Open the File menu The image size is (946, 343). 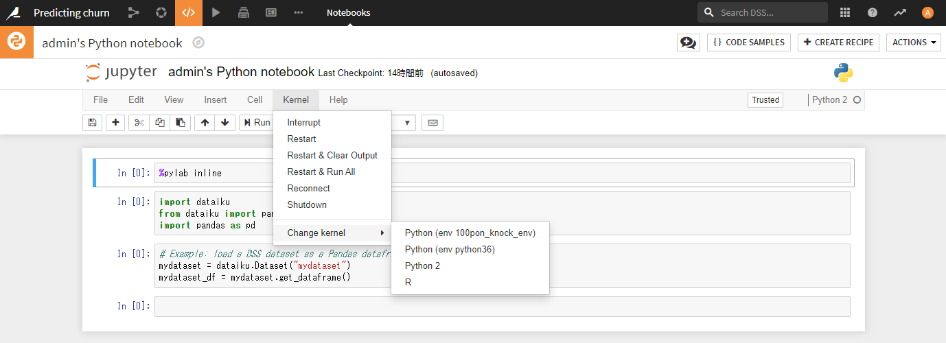pyautogui.click(x=100, y=99)
